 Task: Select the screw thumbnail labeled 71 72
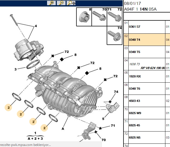tap(115, 17)
